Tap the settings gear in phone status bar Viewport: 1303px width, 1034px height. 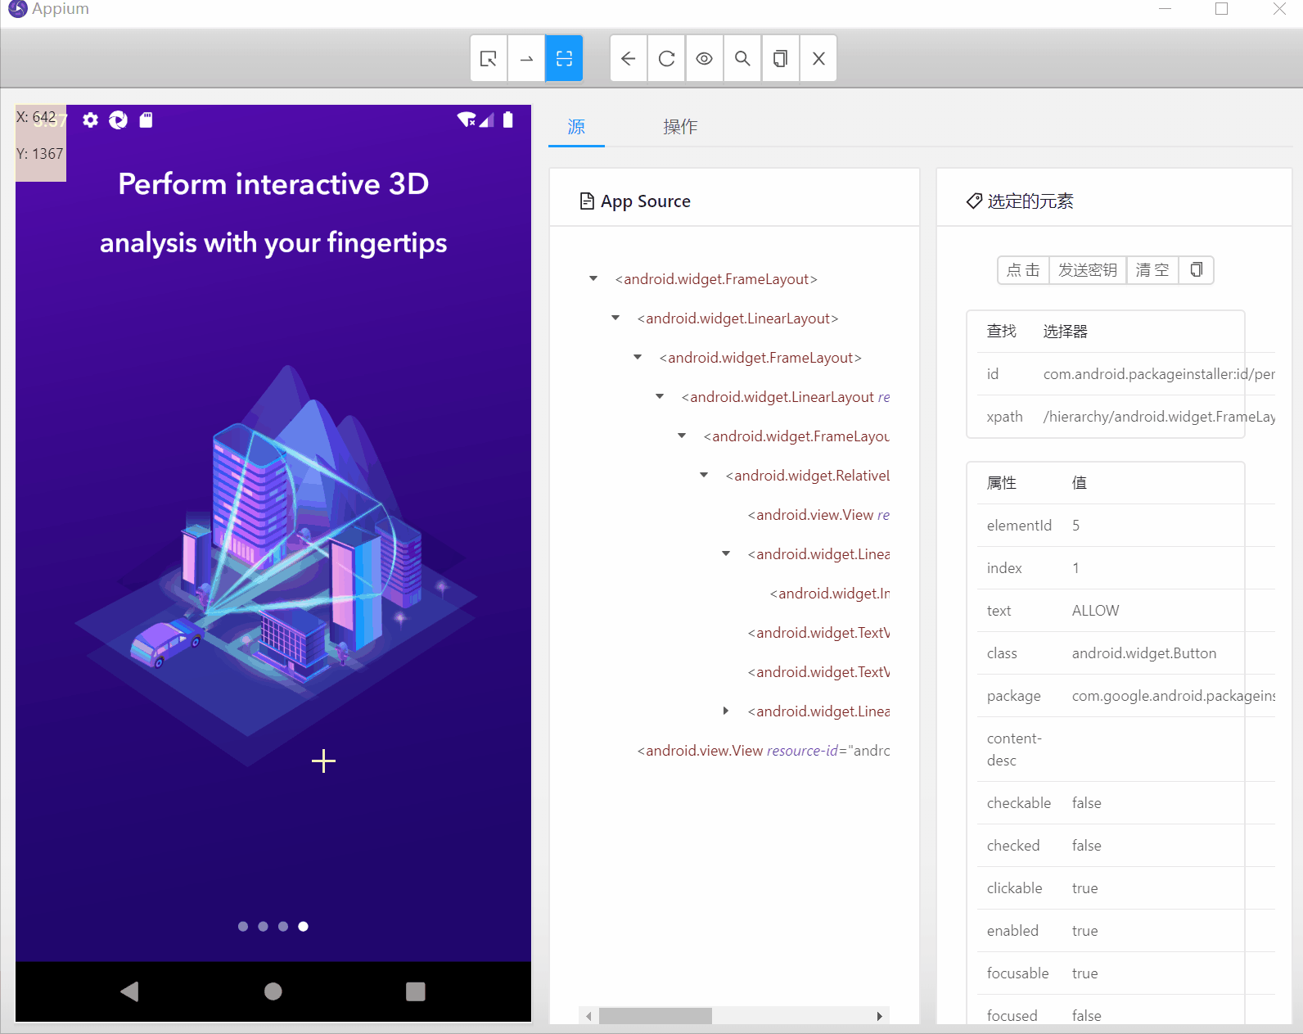90,120
